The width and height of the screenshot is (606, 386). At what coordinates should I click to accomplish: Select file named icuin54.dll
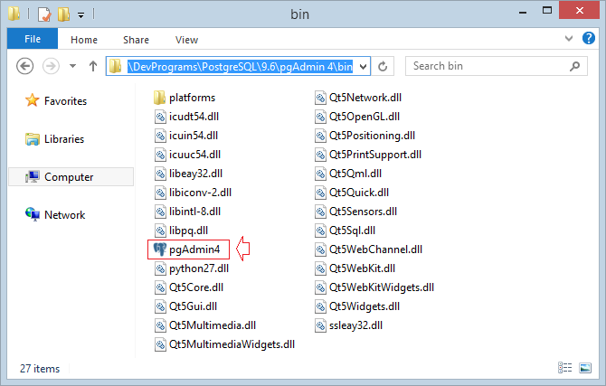[194, 136]
